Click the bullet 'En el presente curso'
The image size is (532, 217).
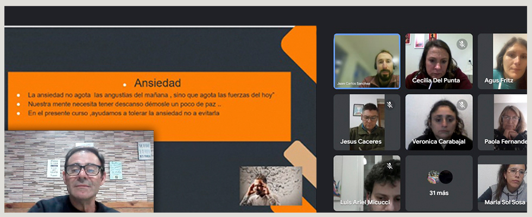[x=124, y=113]
